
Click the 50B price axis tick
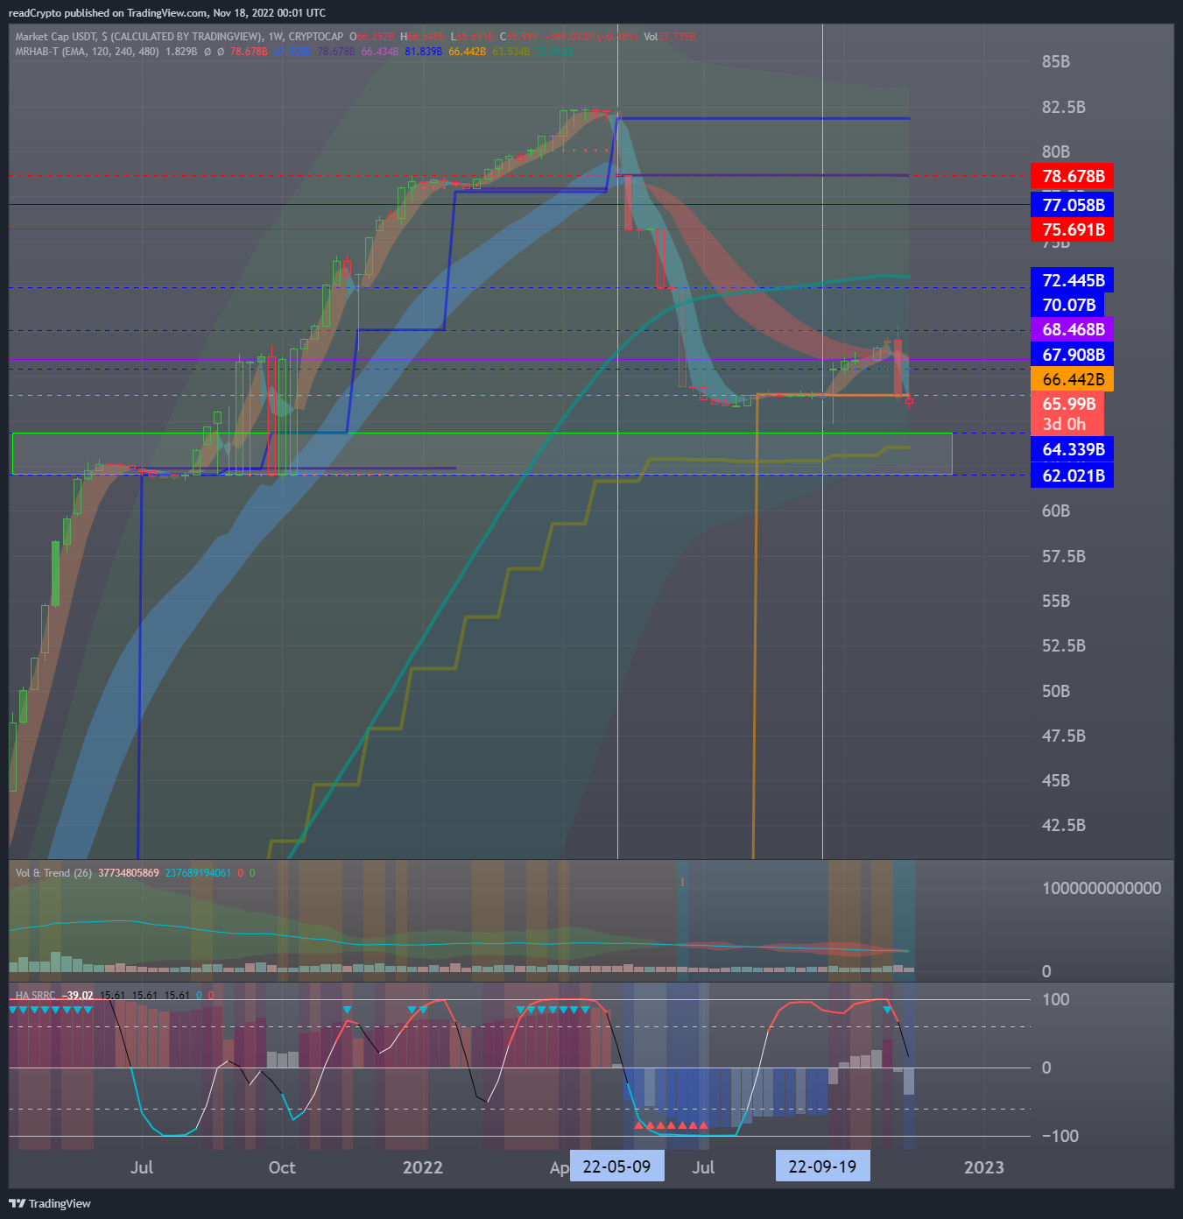[1056, 691]
